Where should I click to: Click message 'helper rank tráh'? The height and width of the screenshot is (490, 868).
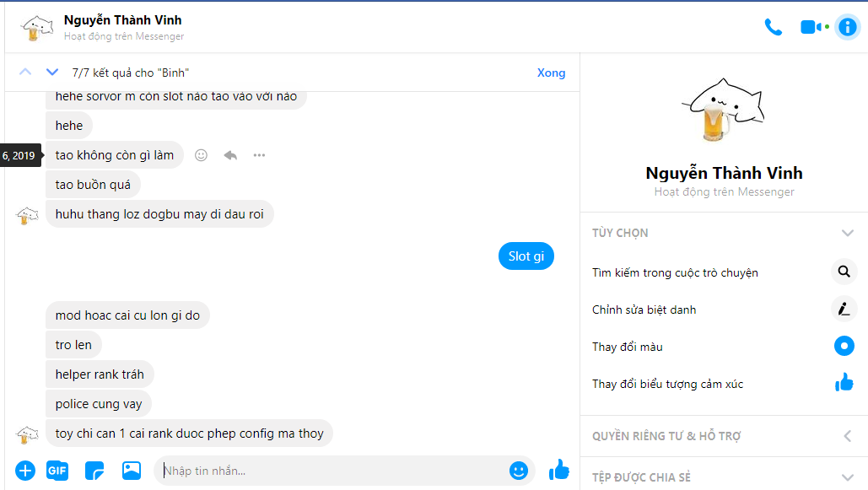[x=100, y=374]
